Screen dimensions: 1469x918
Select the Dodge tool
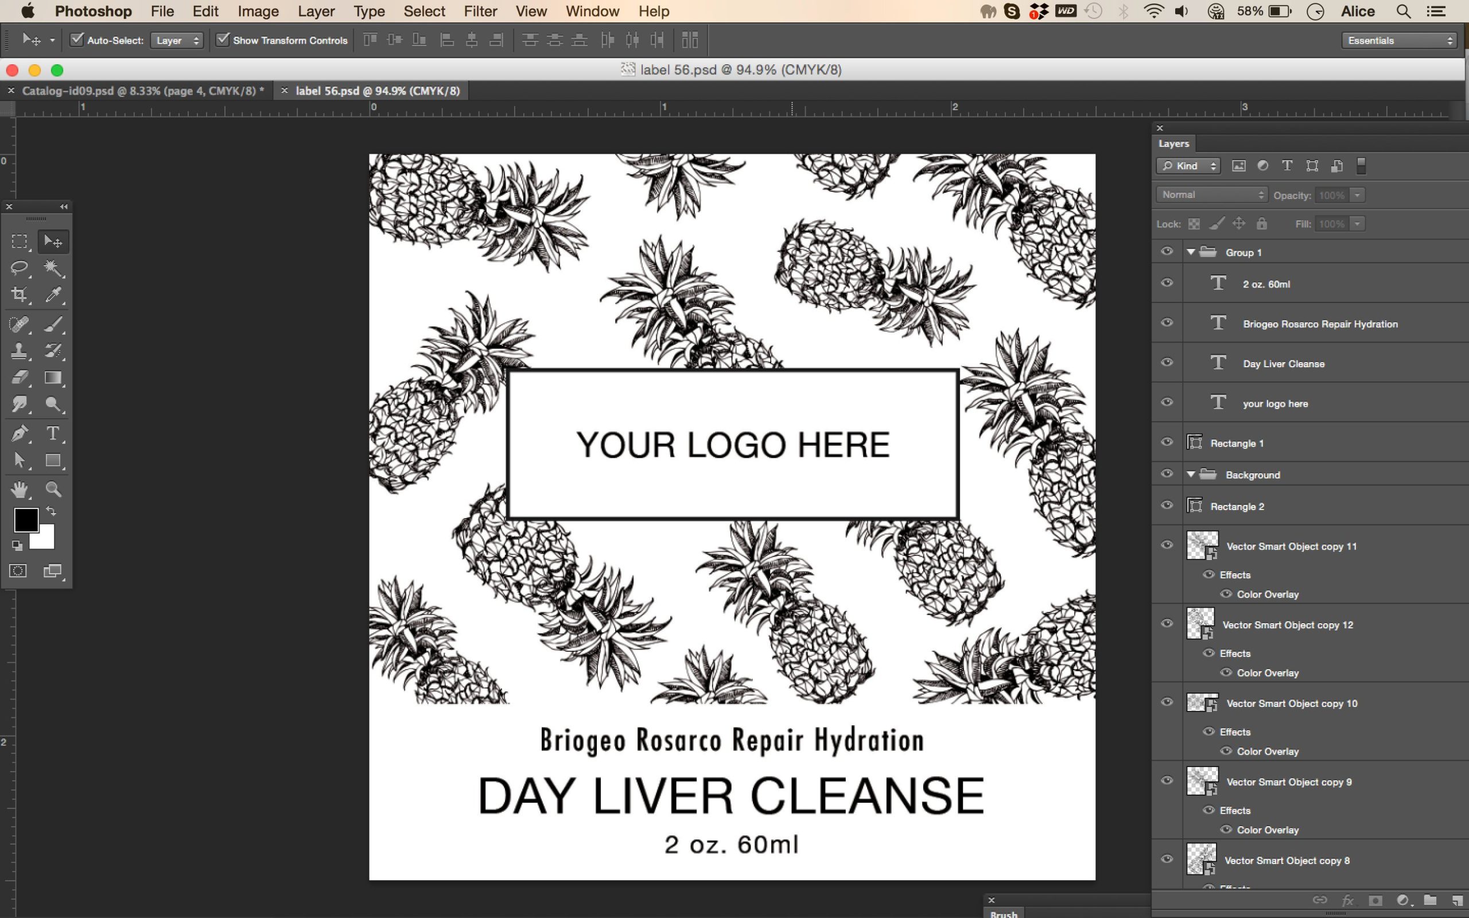(x=53, y=404)
